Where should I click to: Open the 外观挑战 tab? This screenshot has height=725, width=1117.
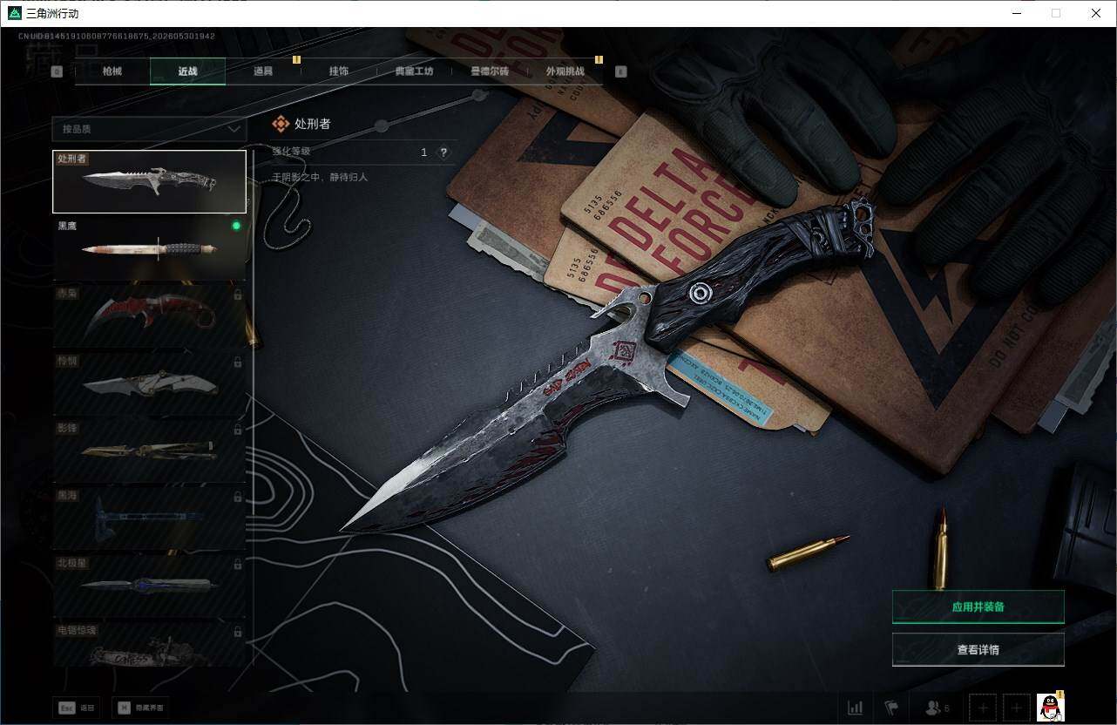565,71
